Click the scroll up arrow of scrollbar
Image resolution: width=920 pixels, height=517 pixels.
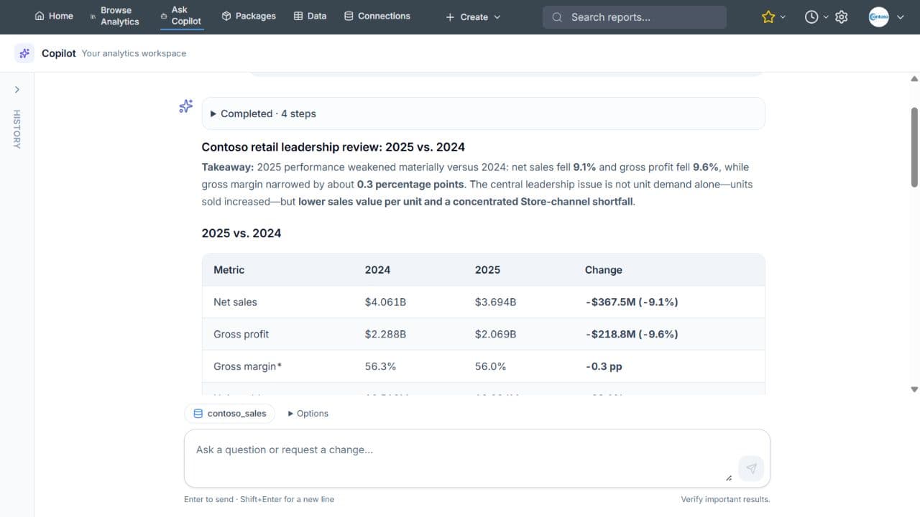(914, 79)
